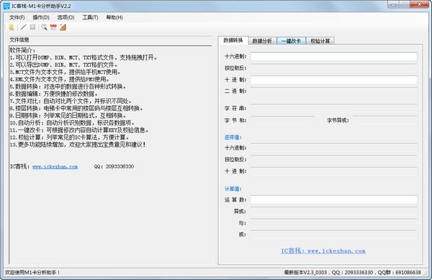Click the orange ruler floor-conversion icon
The image size is (432, 280).
(x=63, y=27)
